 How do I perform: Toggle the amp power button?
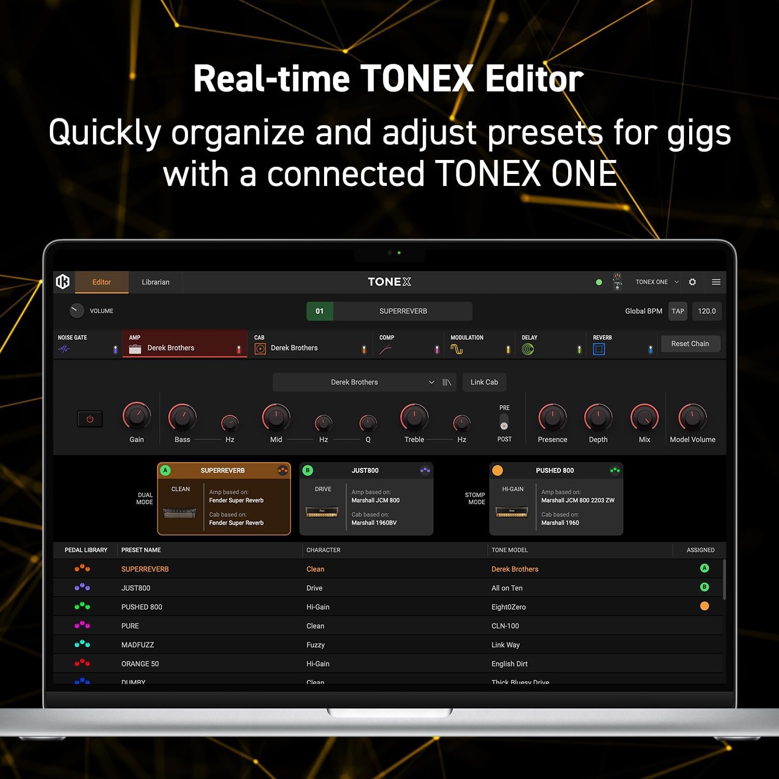coord(90,419)
